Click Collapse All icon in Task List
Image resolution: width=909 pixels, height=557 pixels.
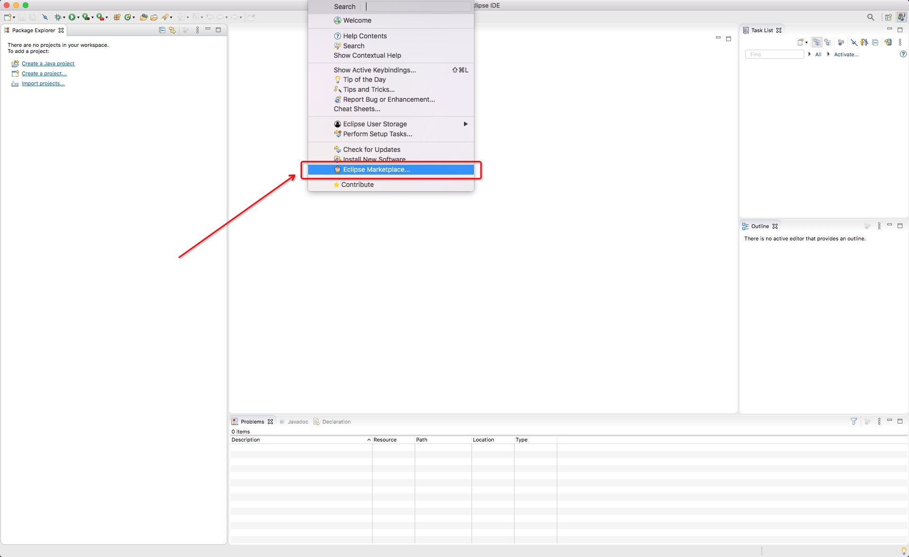point(875,42)
